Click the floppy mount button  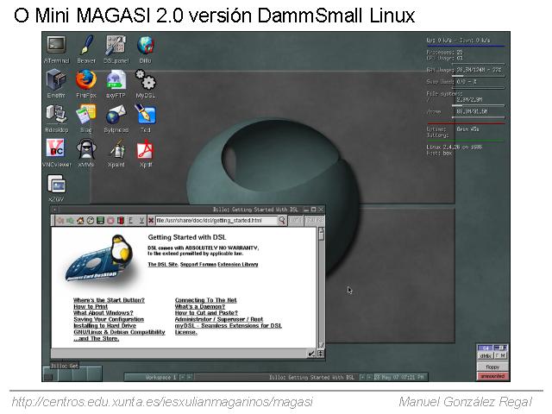pyautogui.click(x=492, y=367)
